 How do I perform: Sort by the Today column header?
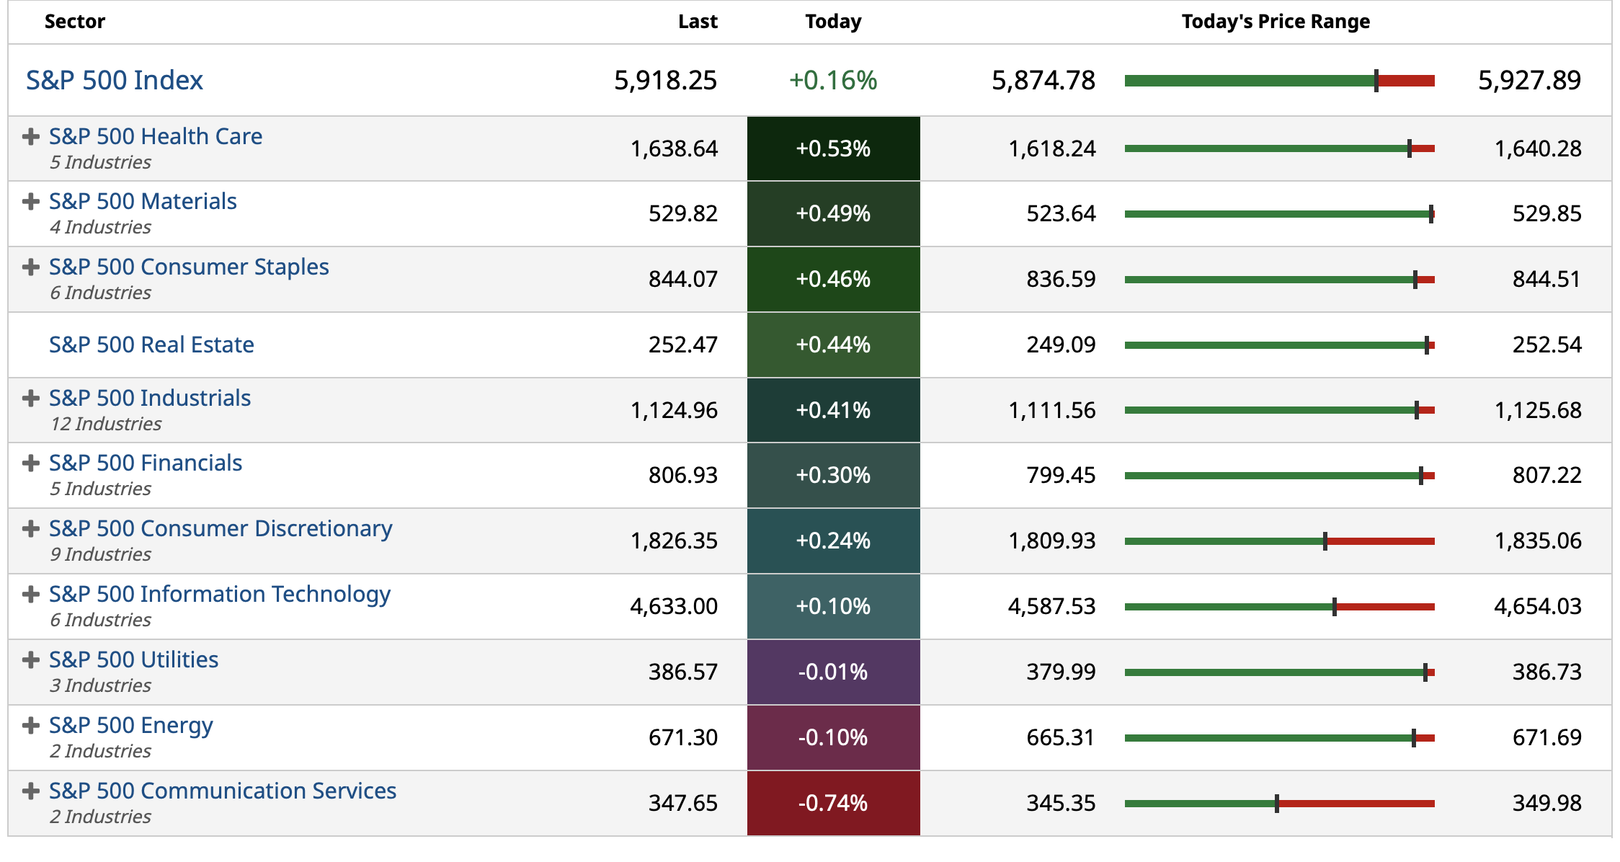833,22
